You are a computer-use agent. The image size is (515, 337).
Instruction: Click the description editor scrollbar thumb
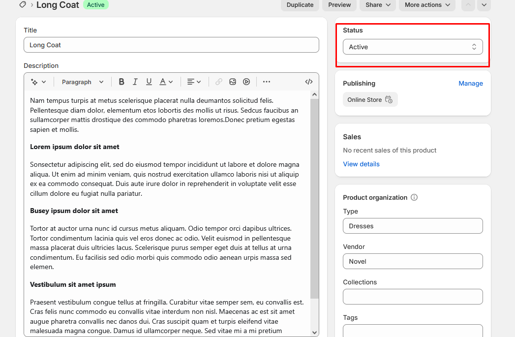(x=314, y=198)
